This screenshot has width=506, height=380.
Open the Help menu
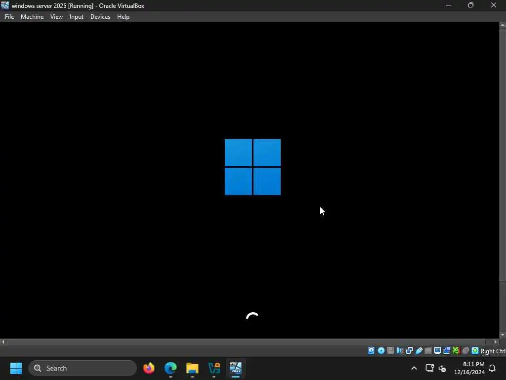[123, 17]
